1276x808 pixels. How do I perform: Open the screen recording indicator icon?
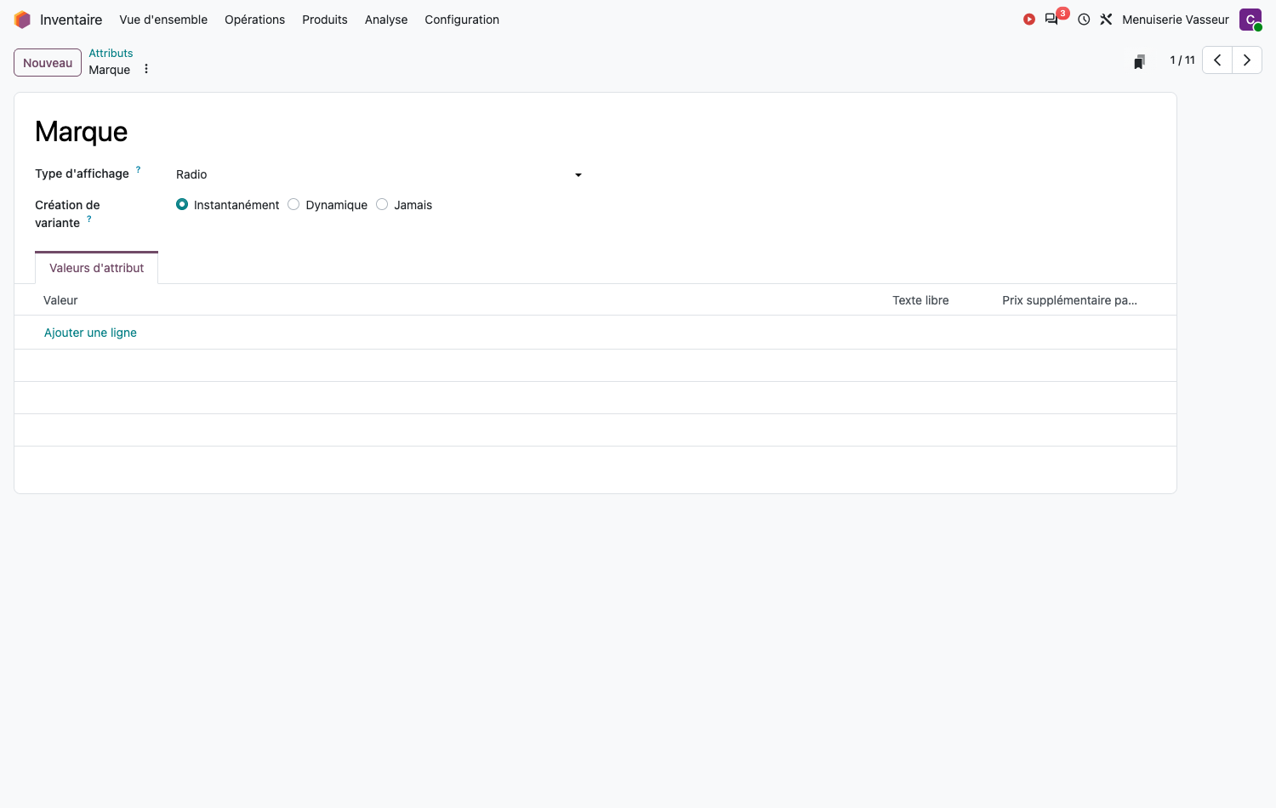pos(1029,20)
